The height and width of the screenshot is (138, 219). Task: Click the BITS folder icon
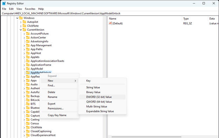[28, 104]
